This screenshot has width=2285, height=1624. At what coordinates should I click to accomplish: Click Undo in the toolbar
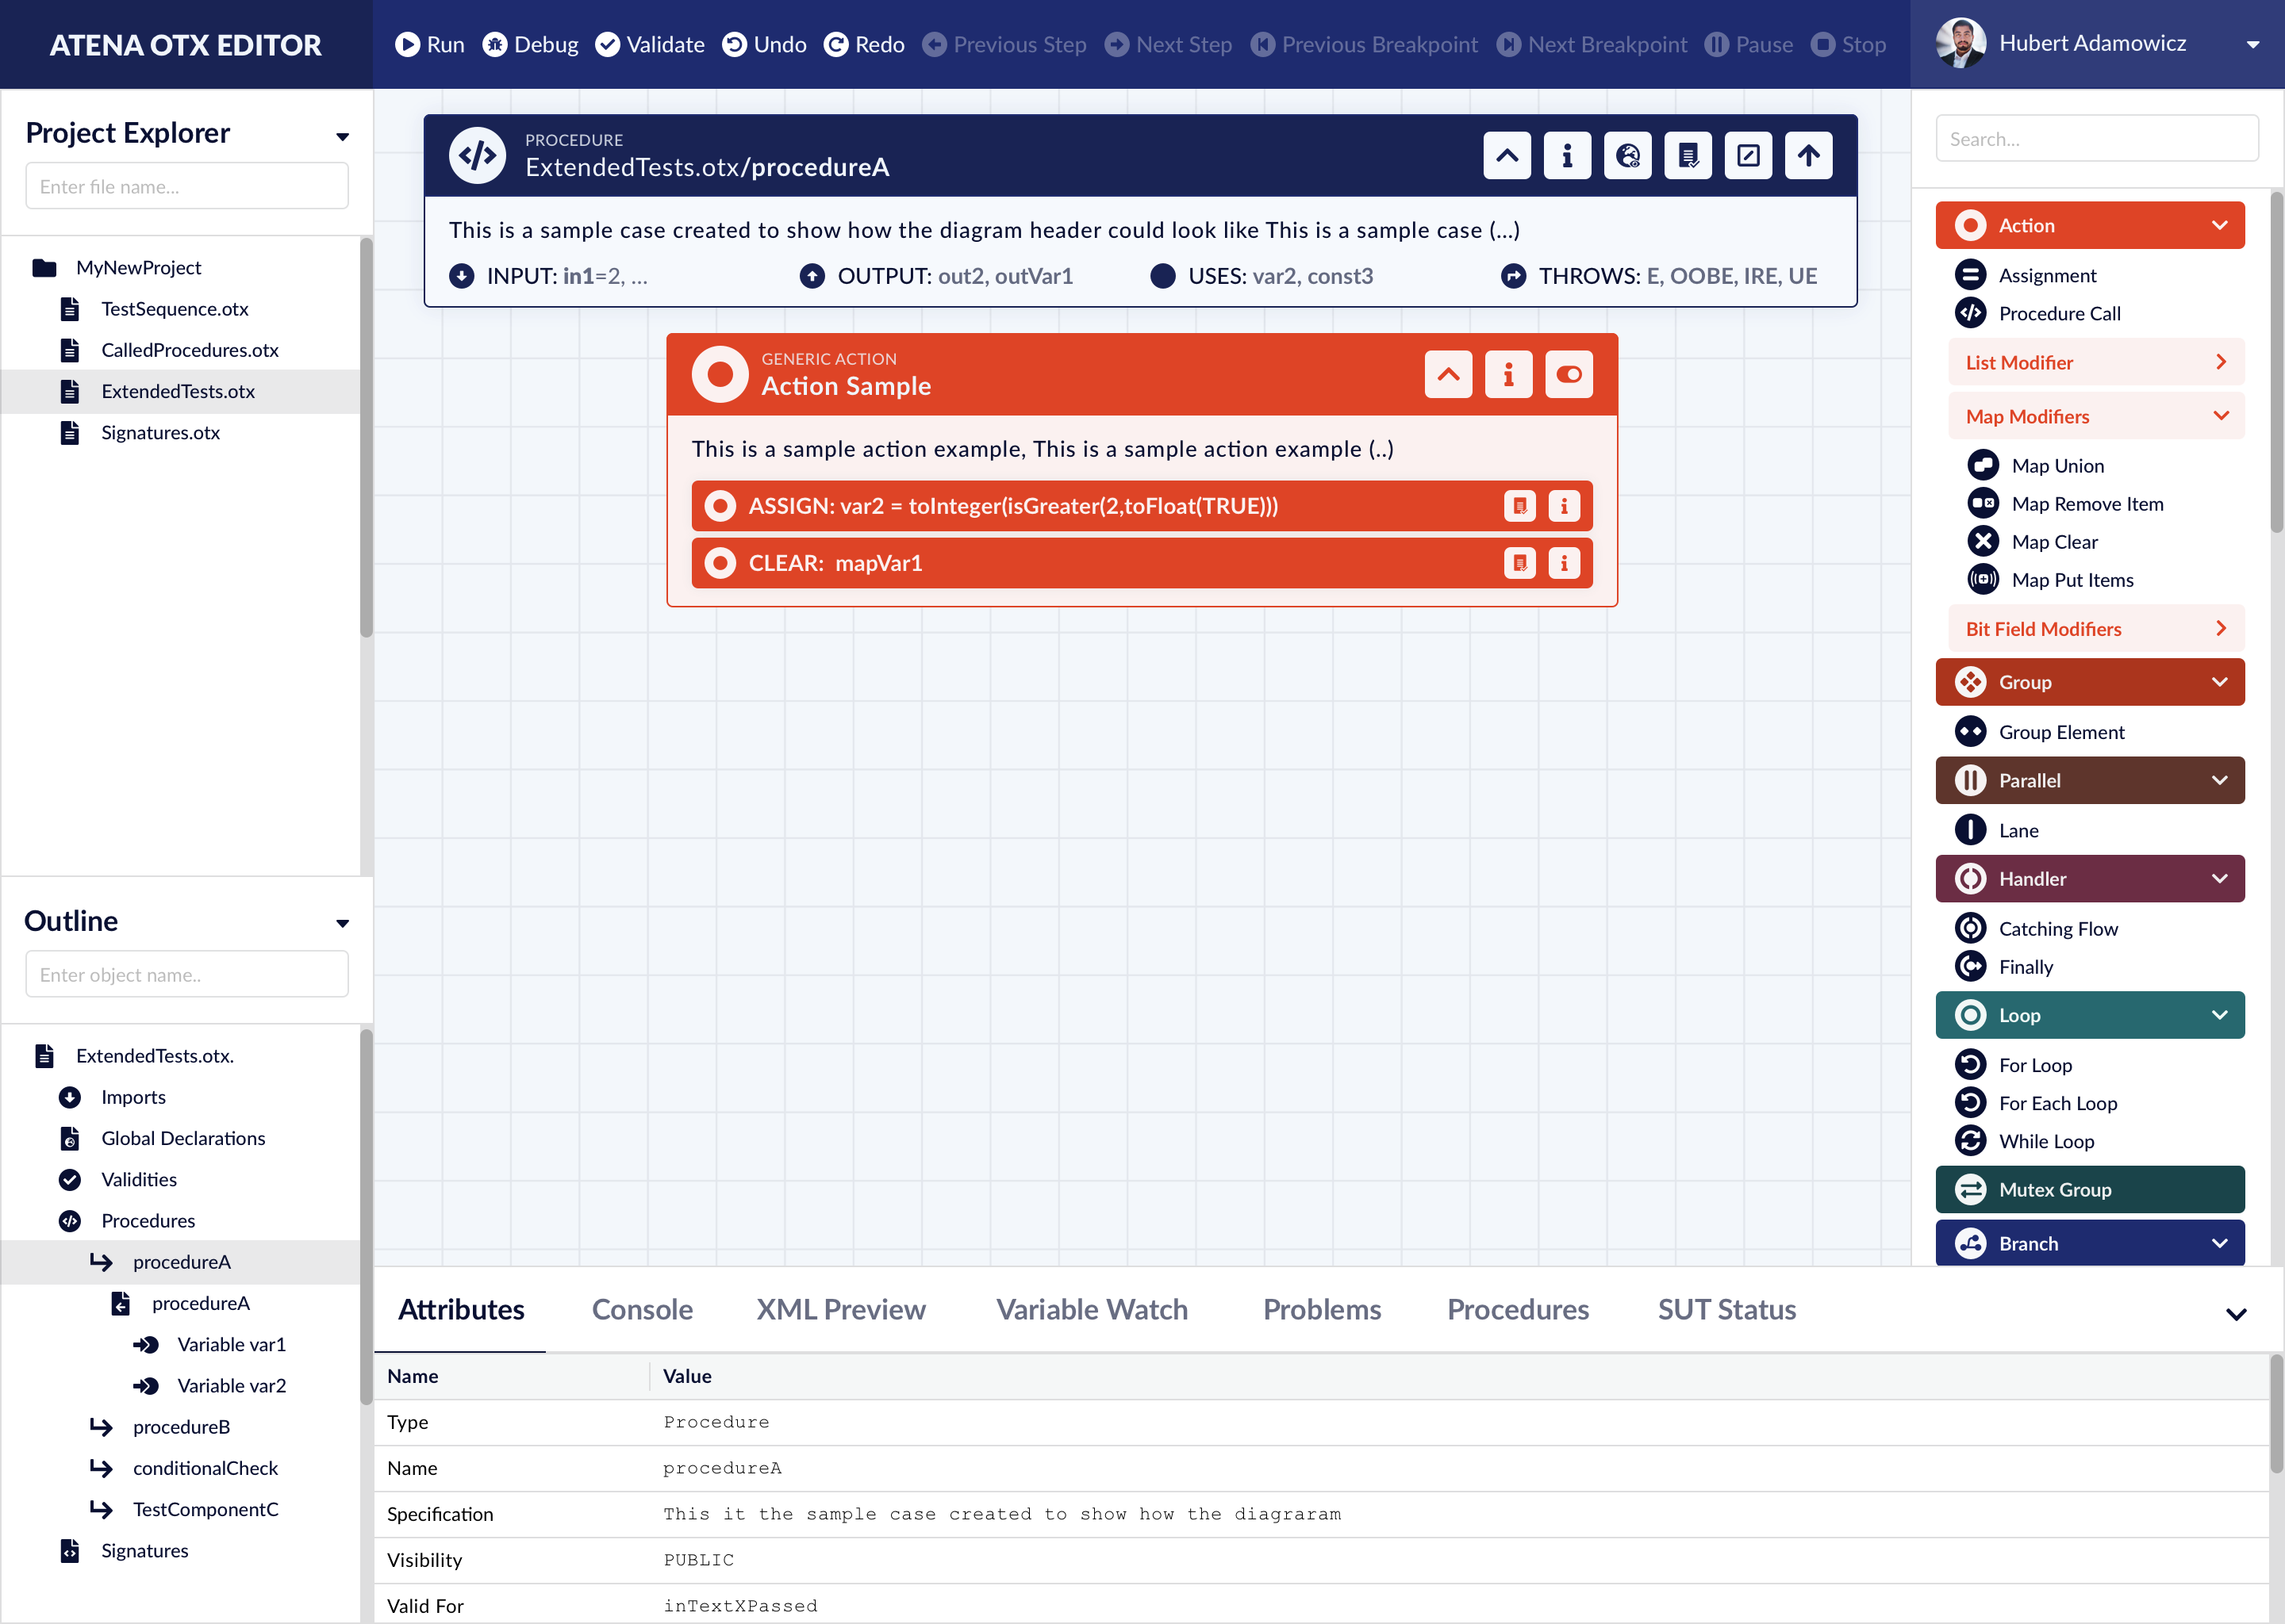pos(764,44)
